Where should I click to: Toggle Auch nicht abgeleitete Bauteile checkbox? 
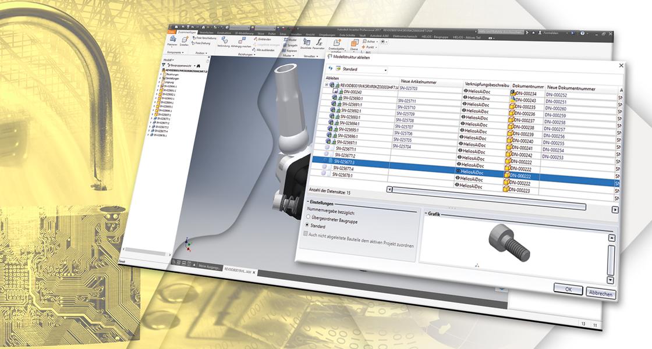pos(305,234)
